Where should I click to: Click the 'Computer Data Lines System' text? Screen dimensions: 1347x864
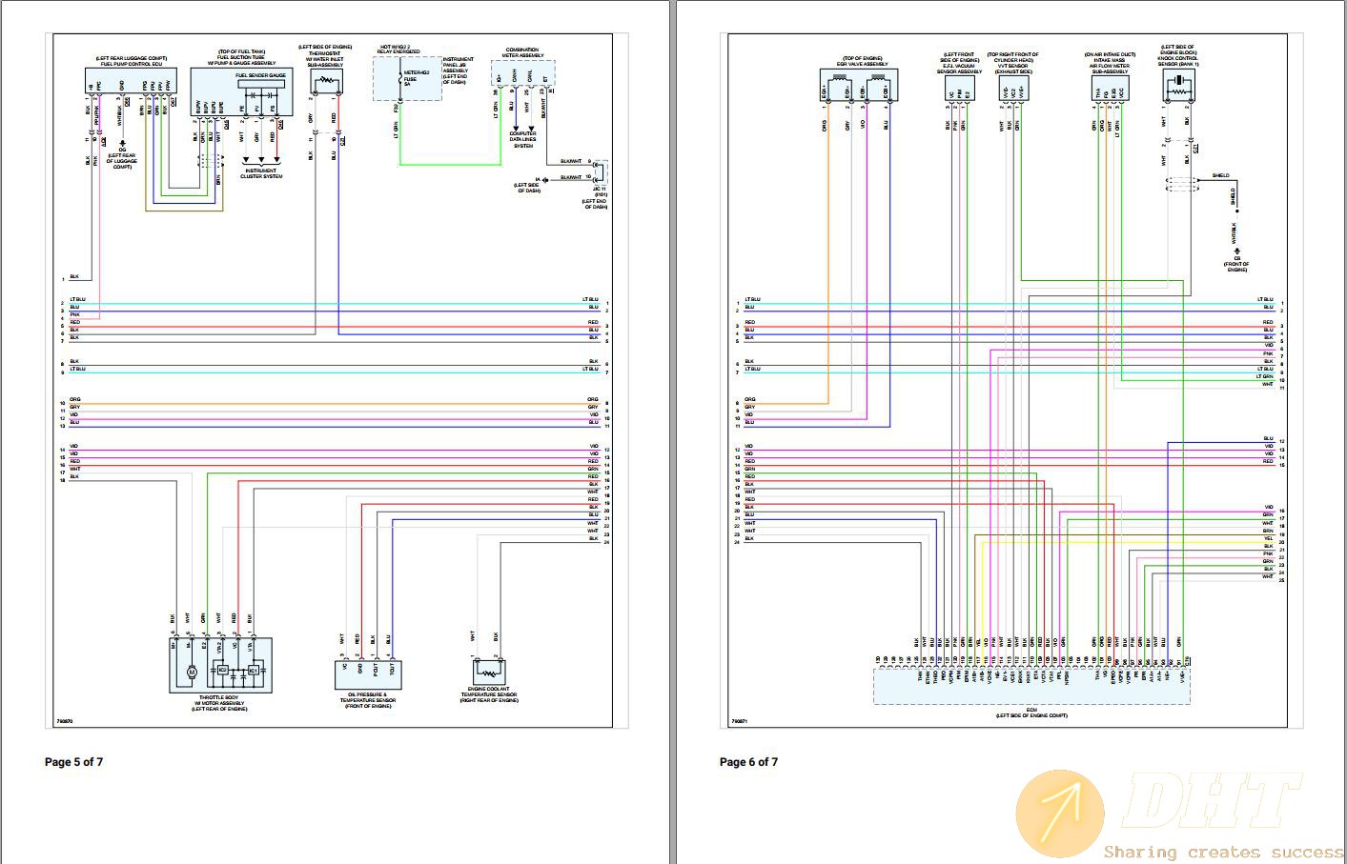(523, 139)
